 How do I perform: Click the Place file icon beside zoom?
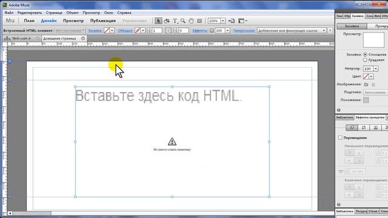point(232,21)
